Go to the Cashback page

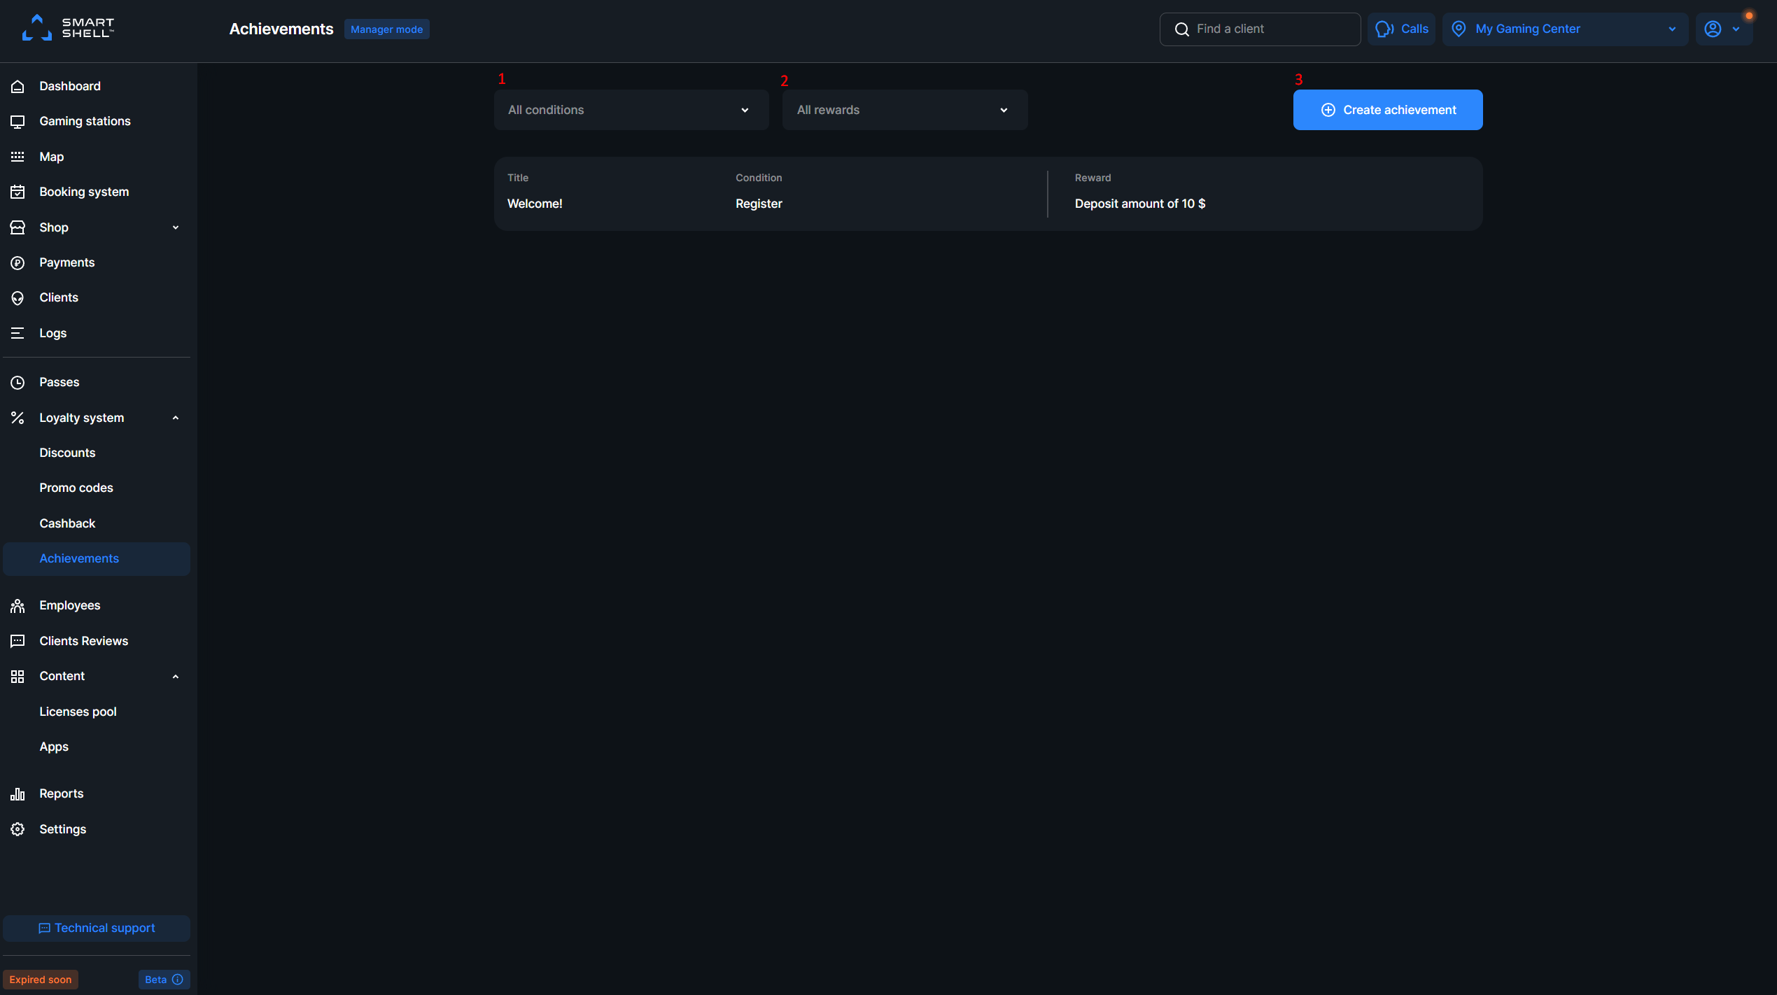(67, 523)
